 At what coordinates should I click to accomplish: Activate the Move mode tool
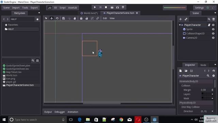point(51,18)
